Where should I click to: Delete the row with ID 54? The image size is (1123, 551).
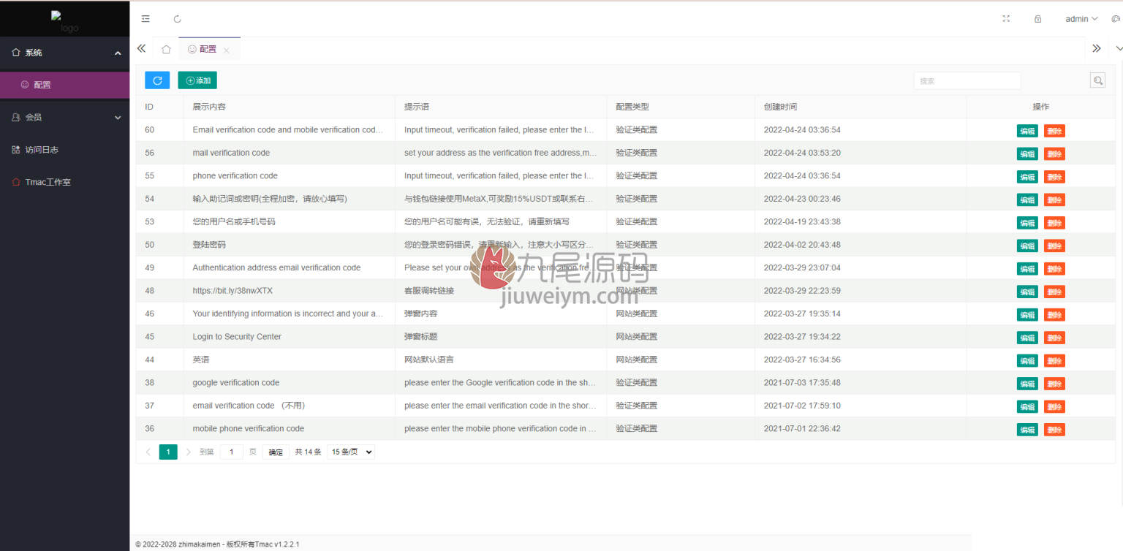[1054, 199]
